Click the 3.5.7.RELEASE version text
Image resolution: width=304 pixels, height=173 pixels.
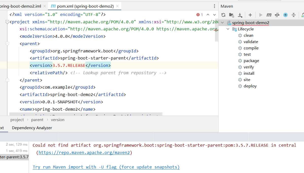pyautogui.click(x=69, y=66)
